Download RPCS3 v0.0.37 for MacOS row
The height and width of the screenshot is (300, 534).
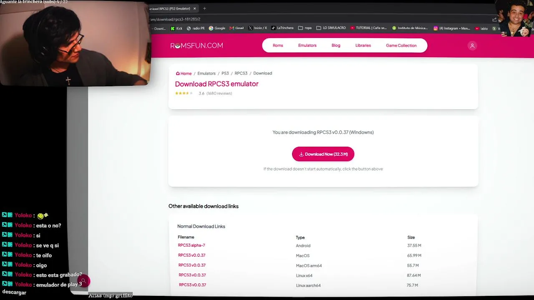(x=192, y=255)
